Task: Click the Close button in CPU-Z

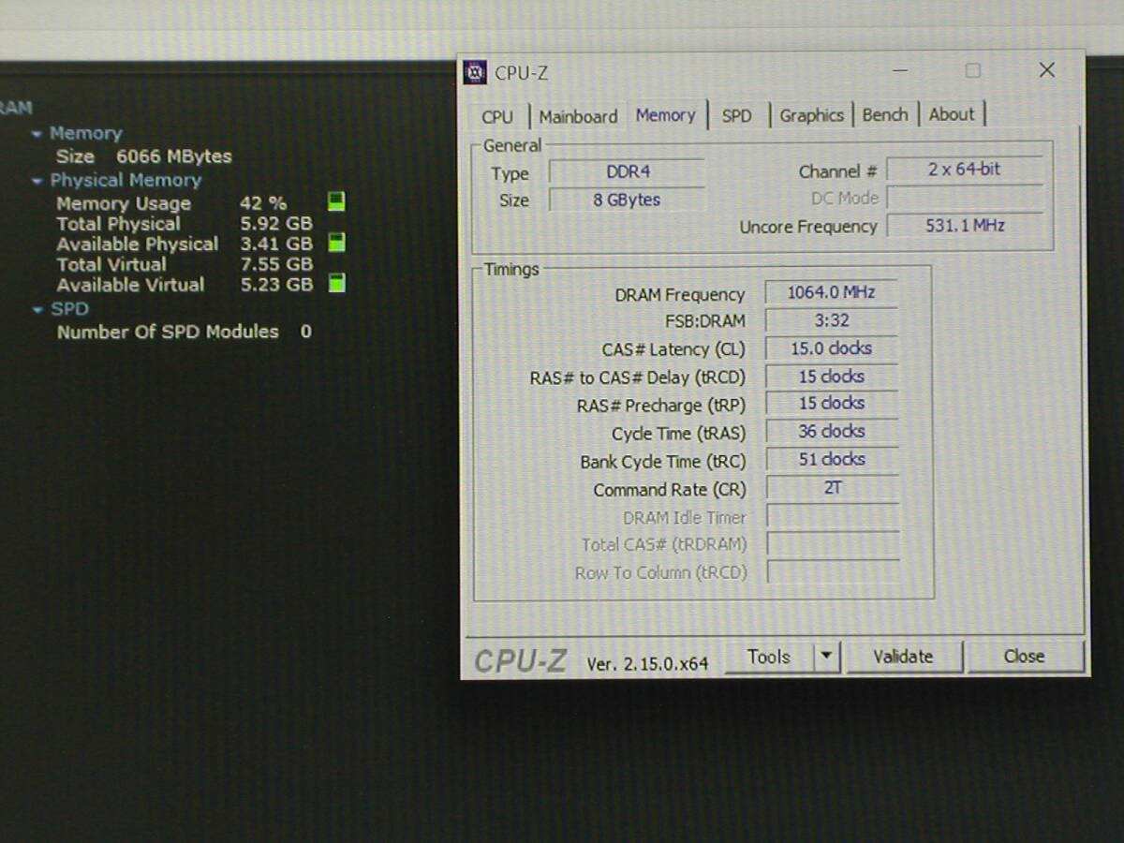Action: click(1025, 657)
